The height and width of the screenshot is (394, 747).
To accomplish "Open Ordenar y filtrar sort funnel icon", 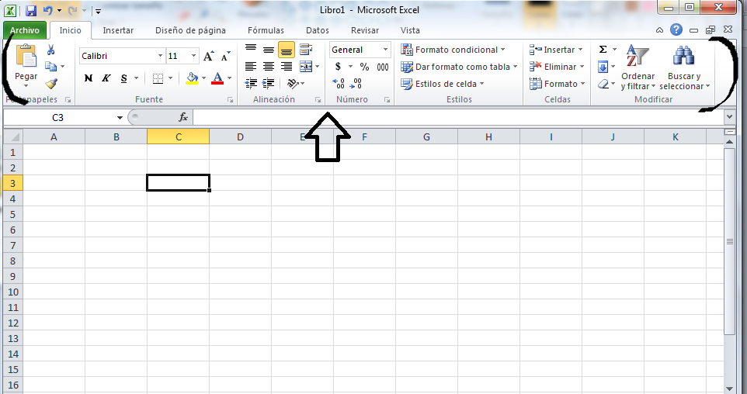I will [638, 56].
